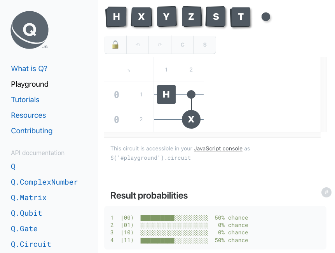
Task: Grab the Pauli Z gate tile
Action: click(x=191, y=17)
